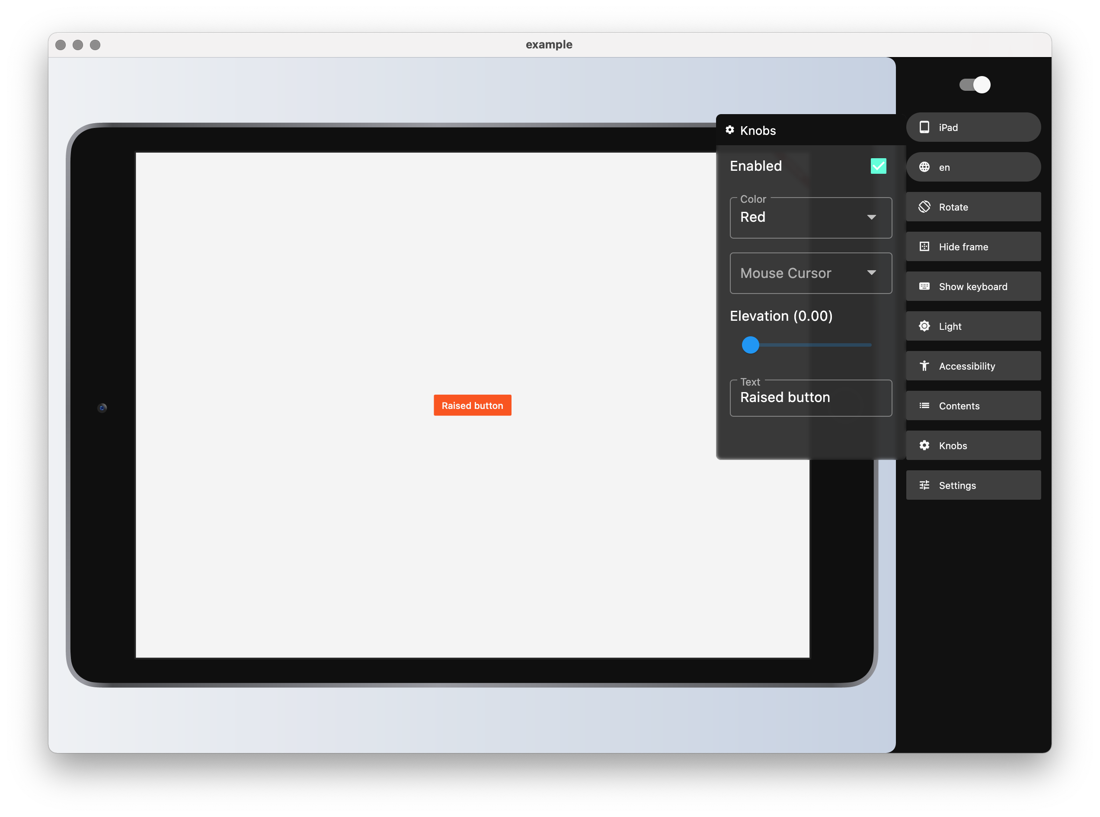Expand the Mouse Cursor dropdown
Image resolution: width=1100 pixels, height=817 pixels.
810,273
